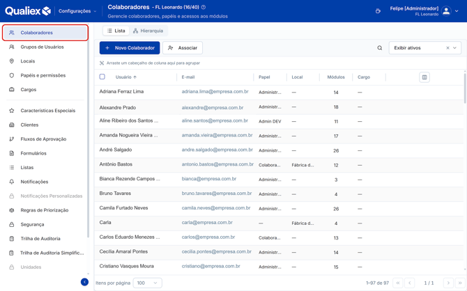
Task: Click the Cargos briefcase icon
Action: [x=12, y=90]
